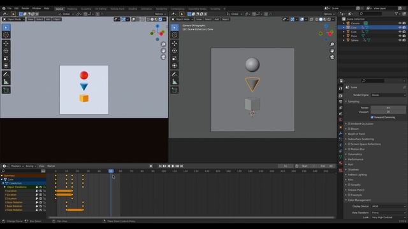The width and height of the screenshot is (408, 229).
Task: Switch to the Modeling workspace tab
Action: (x=72, y=9)
